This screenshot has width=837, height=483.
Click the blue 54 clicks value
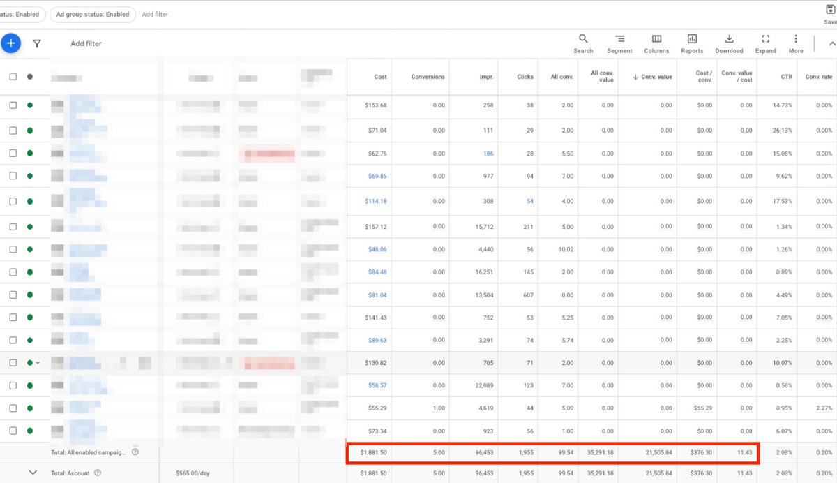[x=530, y=201]
